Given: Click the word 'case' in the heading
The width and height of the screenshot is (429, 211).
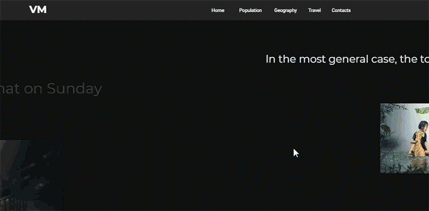Looking at the screenshot, I should [x=384, y=60].
